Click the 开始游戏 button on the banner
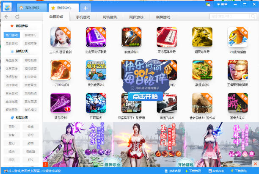Viewport: 259px width, 174px height. coord(185,165)
